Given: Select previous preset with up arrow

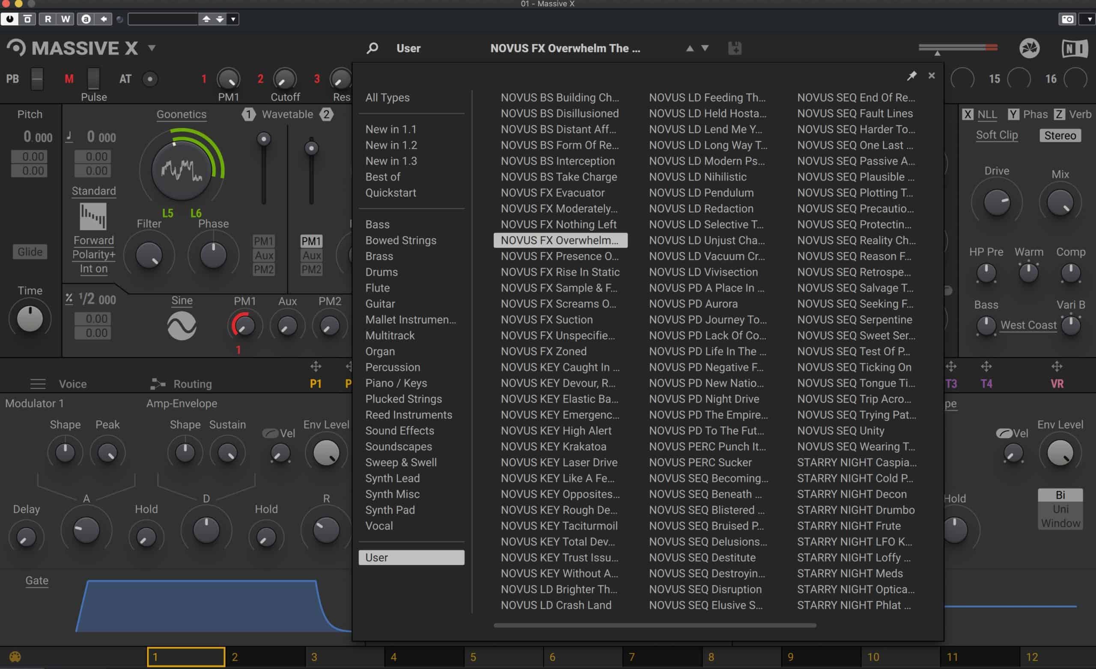Looking at the screenshot, I should click(690, 48).
